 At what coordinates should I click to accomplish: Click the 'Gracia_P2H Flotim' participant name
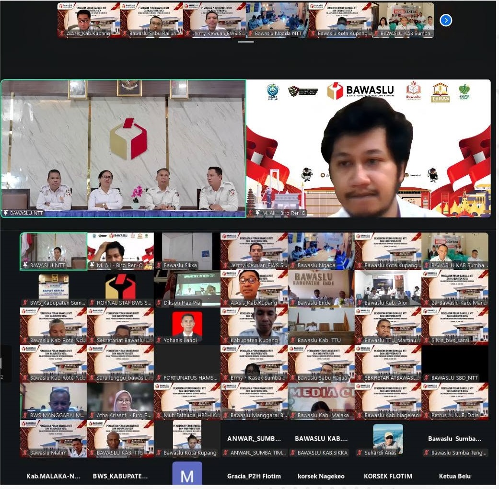(x=254, y=476)
